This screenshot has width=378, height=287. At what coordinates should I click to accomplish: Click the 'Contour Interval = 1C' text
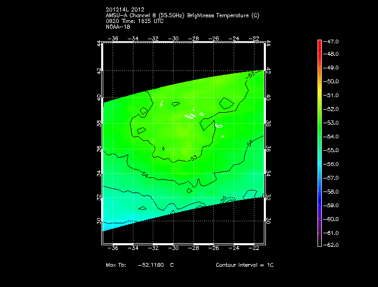coord(245,265)
